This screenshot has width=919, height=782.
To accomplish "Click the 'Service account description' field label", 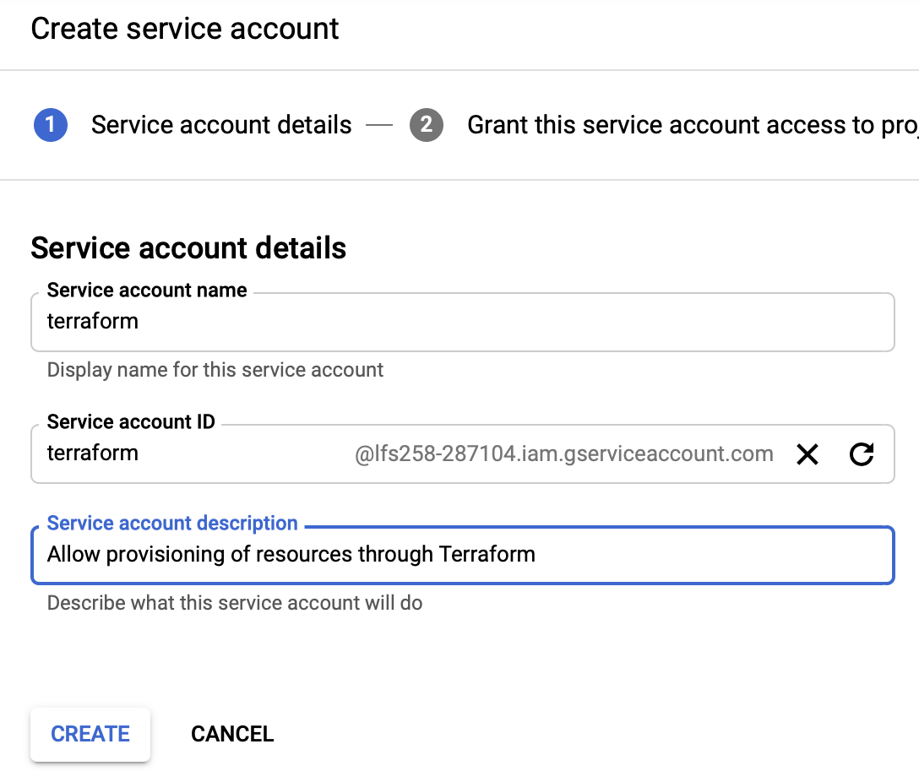I will coord(172,523).
